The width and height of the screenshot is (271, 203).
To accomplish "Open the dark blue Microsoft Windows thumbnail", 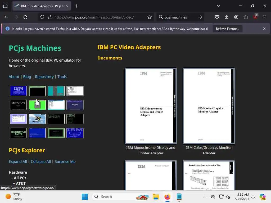I will coord(75,105).
